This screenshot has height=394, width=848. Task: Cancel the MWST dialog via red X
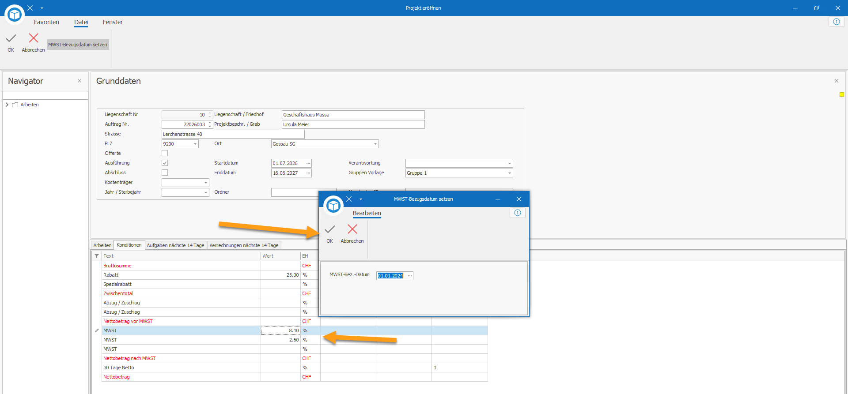point(352,233)
